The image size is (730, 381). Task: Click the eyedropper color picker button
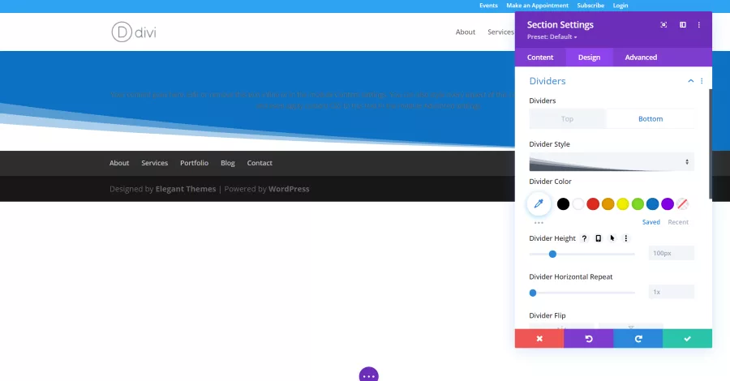pyautogui.click(x=539, y=203)
